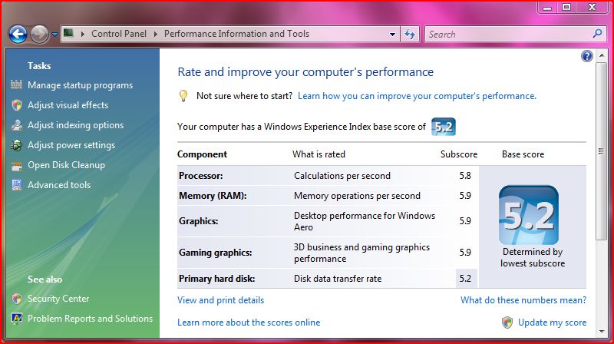
Task: Open Adjust power settings task
Action: tap(71, 145)
